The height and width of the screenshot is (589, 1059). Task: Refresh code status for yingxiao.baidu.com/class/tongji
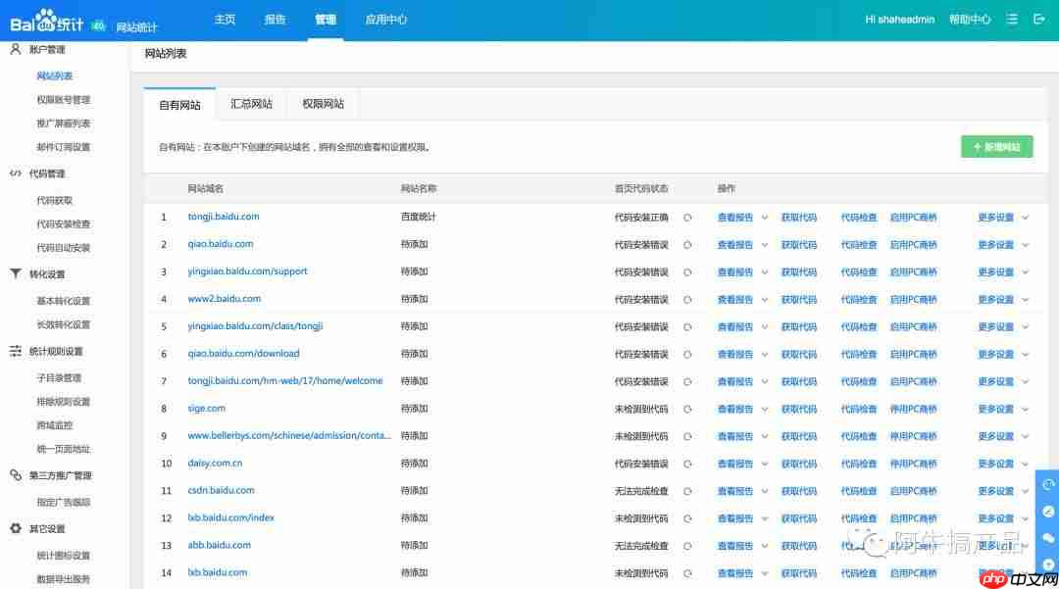point(687,326)
